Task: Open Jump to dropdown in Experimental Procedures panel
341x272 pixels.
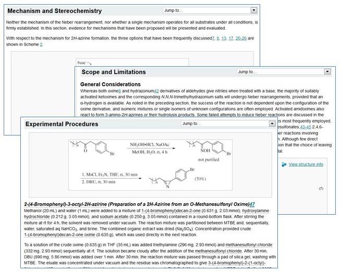Action: click(228, 123)
